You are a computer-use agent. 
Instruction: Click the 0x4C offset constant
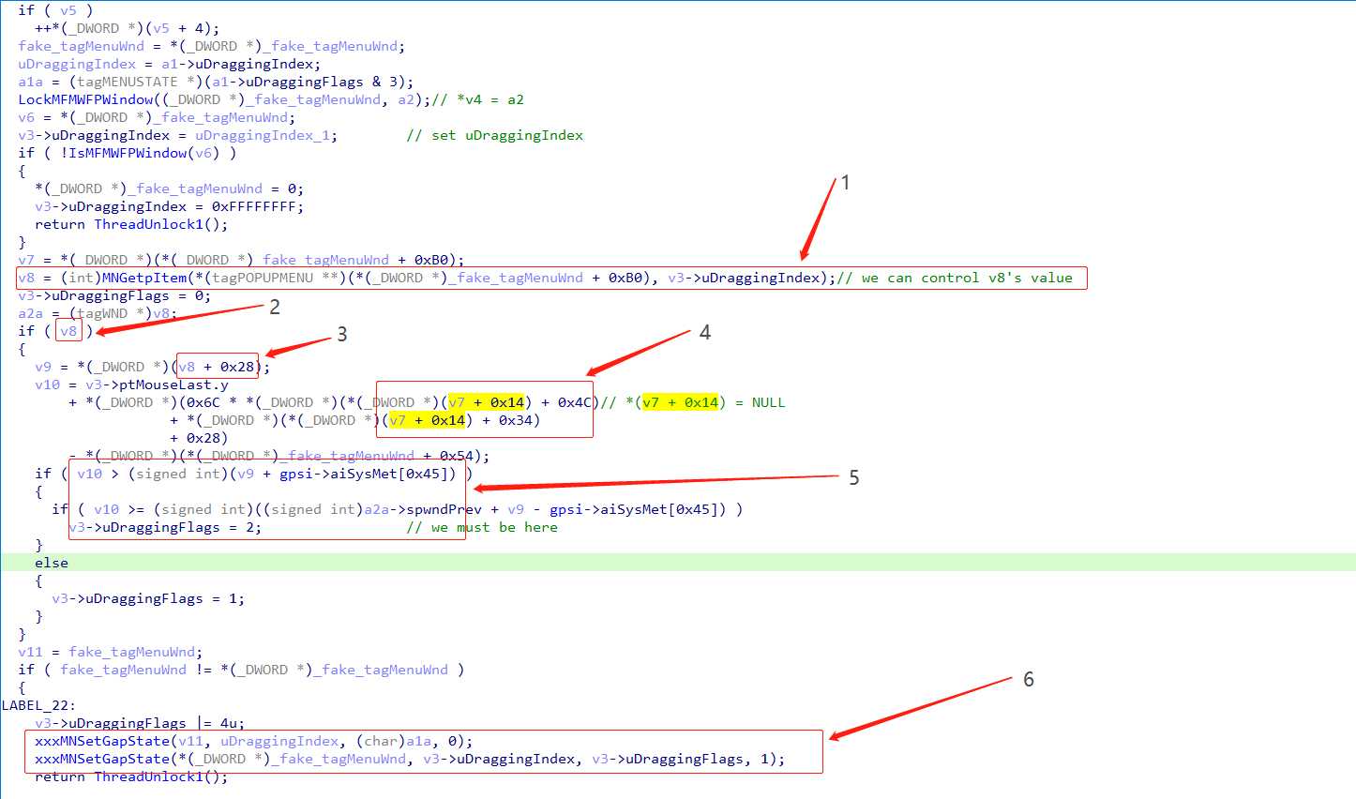click(x=575, y=402)
